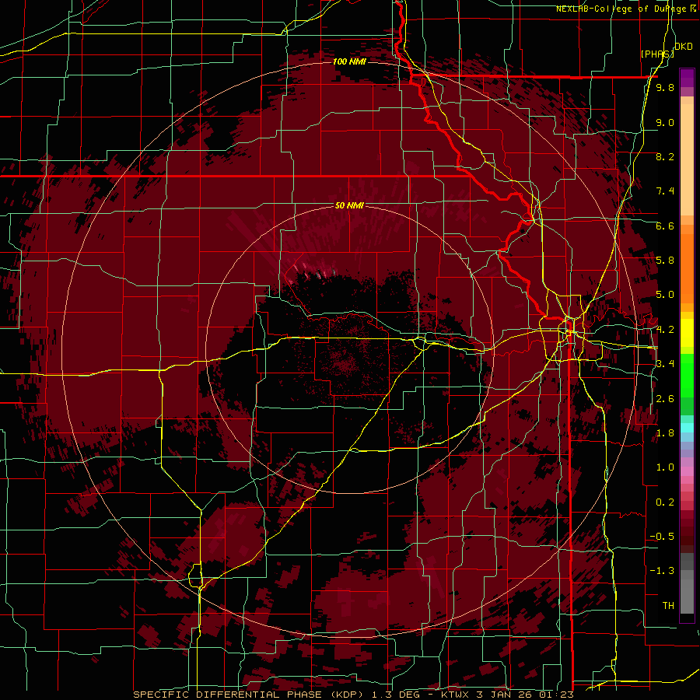Viewport: 700px width, 700px height.
Task: Click the 0.2 scale value
Action: coord(665,502)
